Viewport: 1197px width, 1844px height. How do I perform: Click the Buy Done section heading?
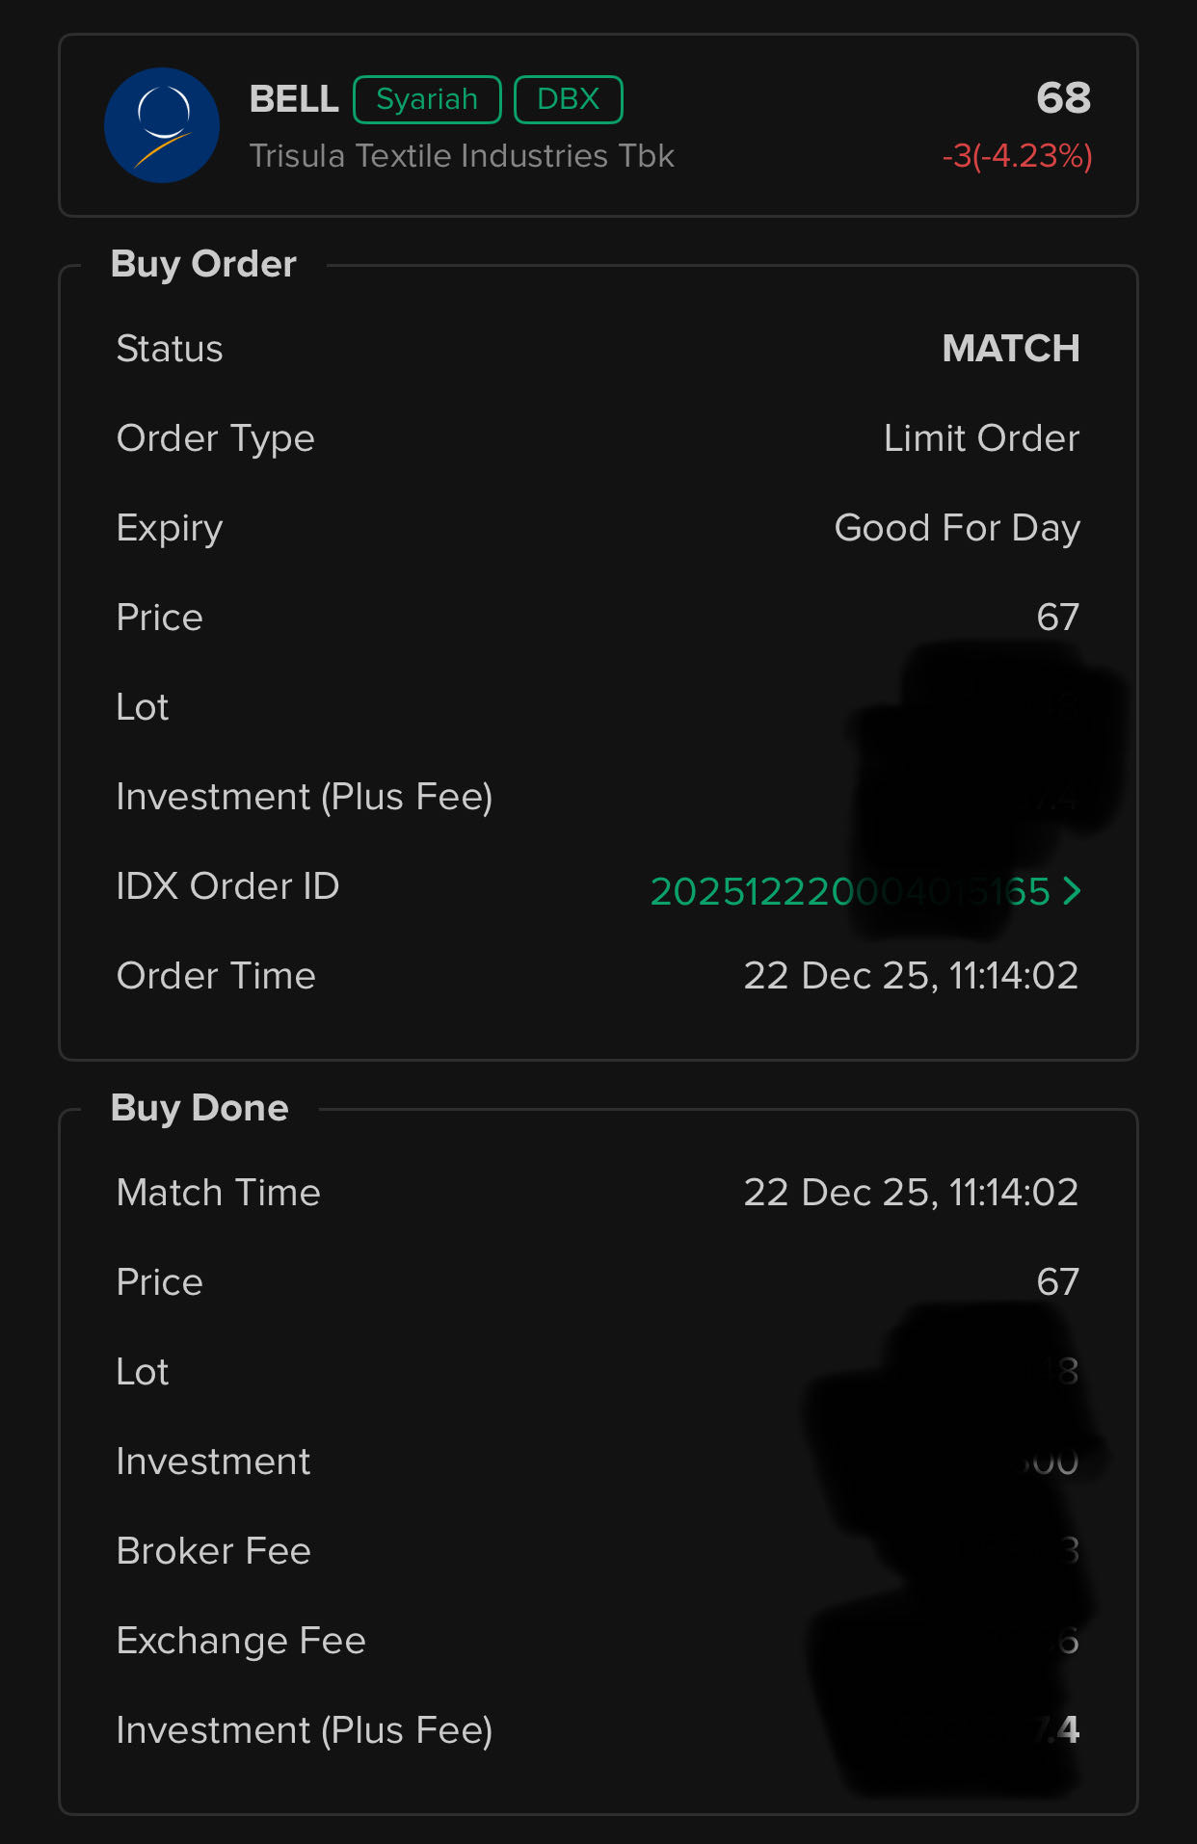tap(199, 1108)
